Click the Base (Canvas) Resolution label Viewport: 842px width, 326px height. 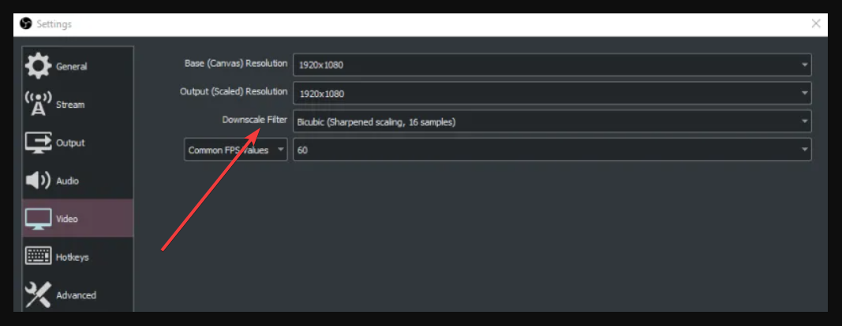[x=236, y=63]
